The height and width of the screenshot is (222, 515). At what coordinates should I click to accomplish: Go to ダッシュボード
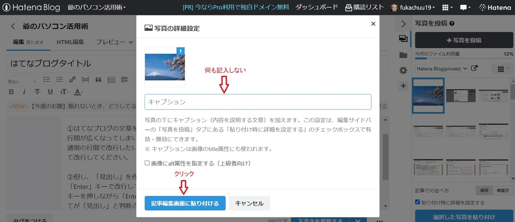317,7
